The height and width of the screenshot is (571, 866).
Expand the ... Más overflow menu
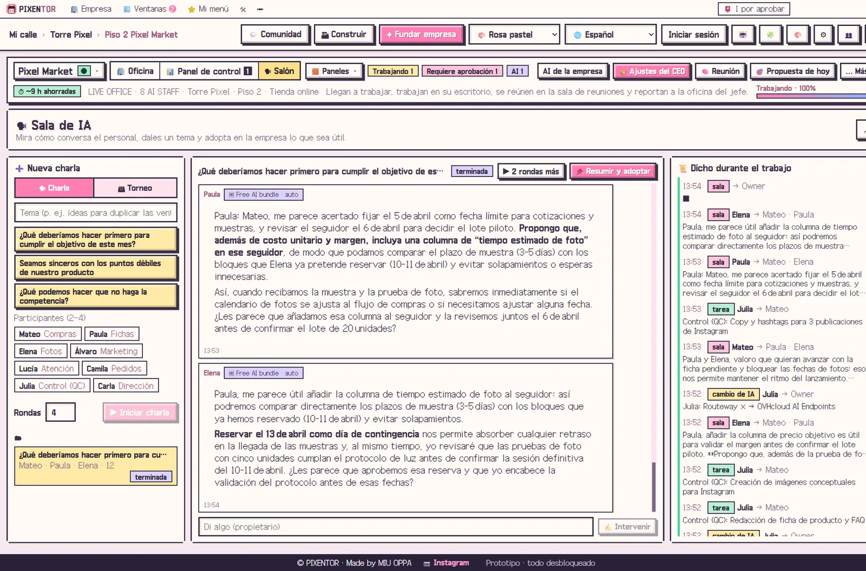pos(855,71)
